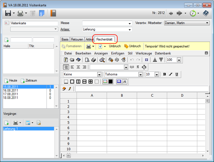Click the Save floppy disk icon
This screenshot has width=214, height=162.
pos(8,13)
